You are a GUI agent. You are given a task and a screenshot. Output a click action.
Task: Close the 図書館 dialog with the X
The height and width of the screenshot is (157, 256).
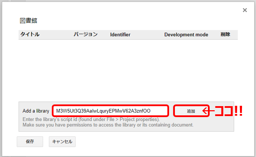[245, 10]
